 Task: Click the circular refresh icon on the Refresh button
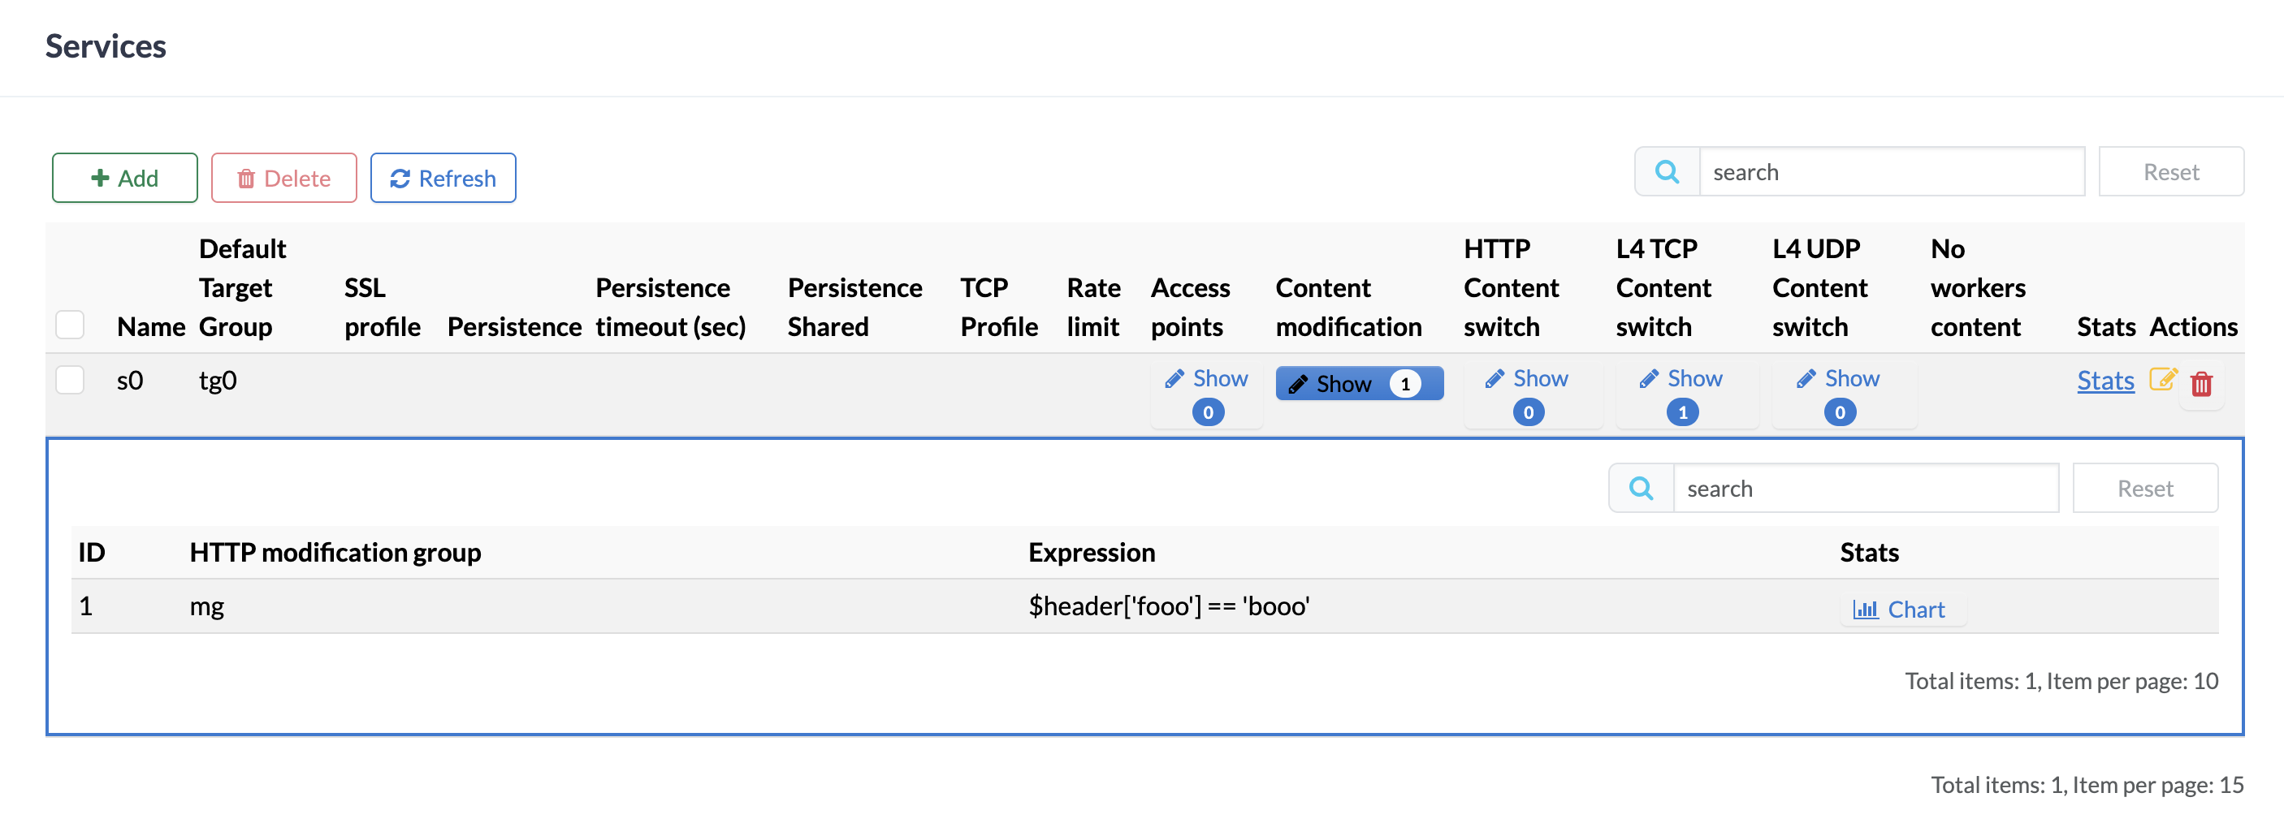(x=400, y=178)
